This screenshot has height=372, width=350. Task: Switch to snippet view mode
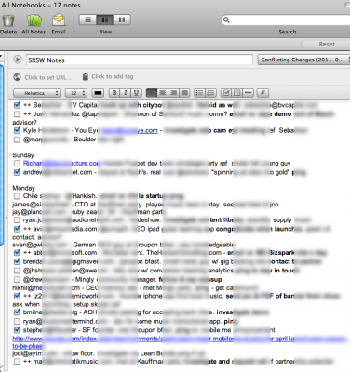pyautogui.click(x=105, y=20)
